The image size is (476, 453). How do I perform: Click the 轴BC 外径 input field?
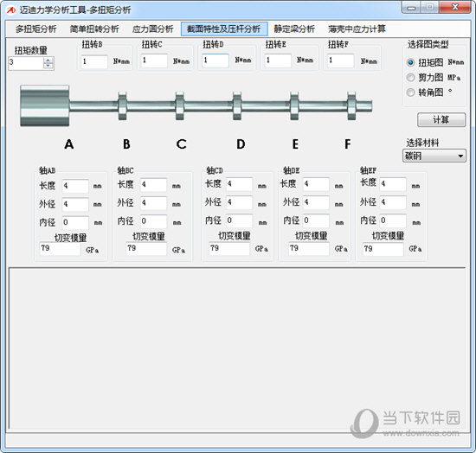click(x=153, y=203)
